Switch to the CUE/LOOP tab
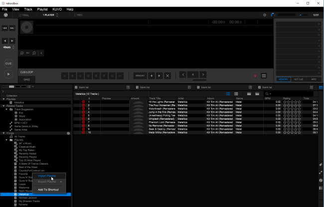 click(x=26, y=72)
